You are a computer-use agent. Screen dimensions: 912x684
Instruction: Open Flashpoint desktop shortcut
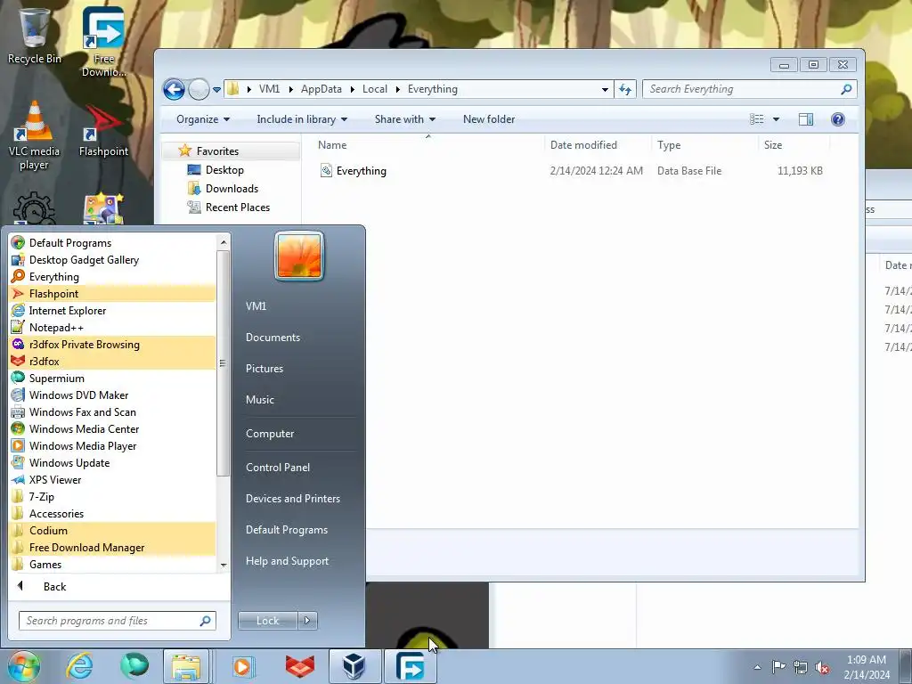point(103,131)
